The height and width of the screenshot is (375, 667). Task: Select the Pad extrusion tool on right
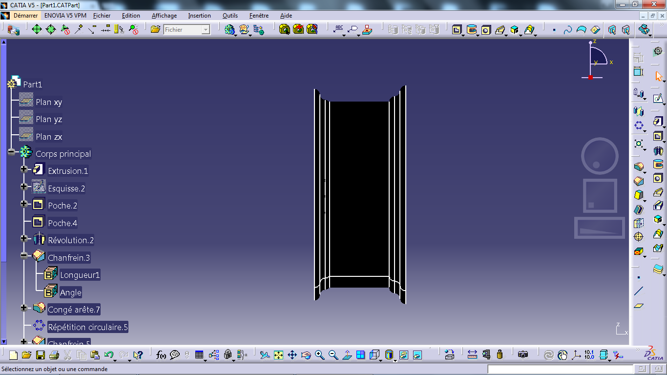tap(658, 122)
